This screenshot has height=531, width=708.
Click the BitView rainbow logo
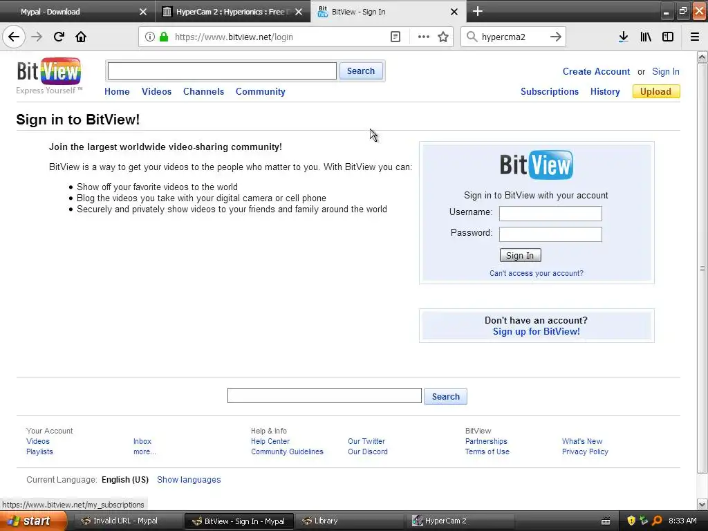[x=49, y=71]
